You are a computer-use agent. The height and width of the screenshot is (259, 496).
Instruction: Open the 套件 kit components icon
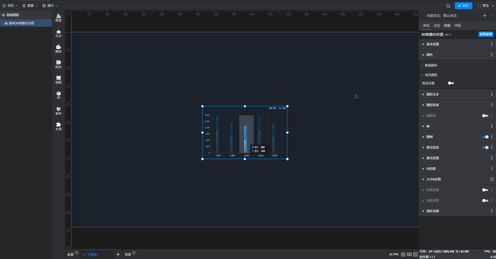coord(58,111)
